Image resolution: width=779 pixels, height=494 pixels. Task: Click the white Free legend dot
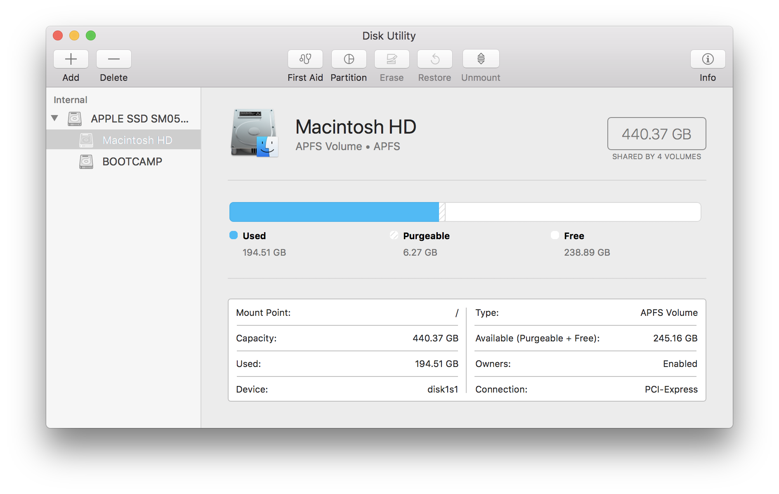[x=555, y=235]
